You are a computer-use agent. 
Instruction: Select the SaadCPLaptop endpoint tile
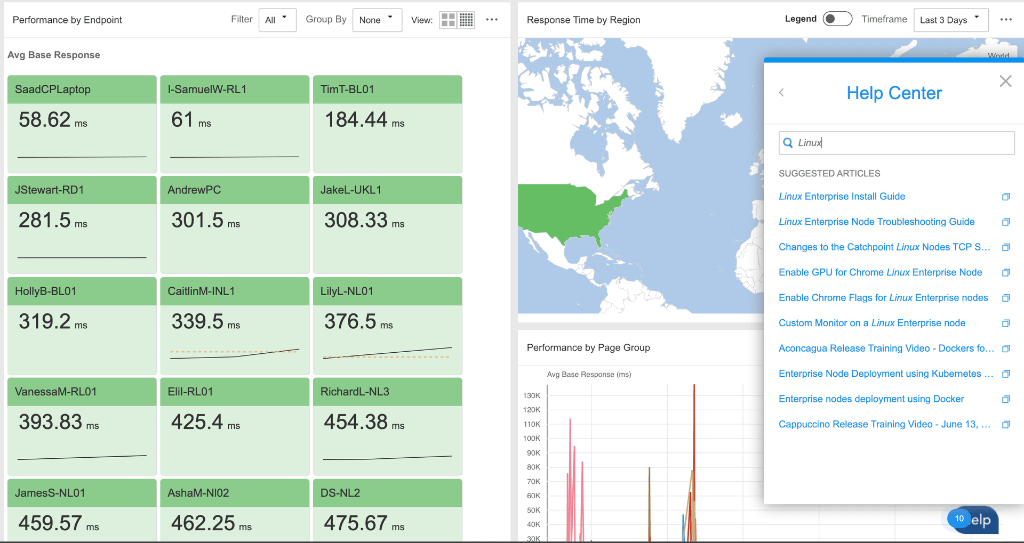(82, 124)
